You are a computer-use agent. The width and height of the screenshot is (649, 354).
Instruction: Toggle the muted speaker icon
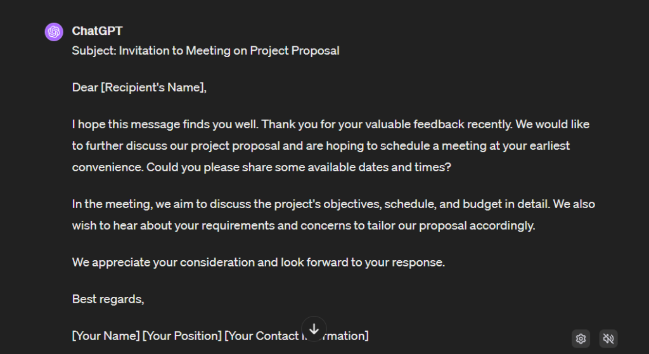[x=608, y=339]
